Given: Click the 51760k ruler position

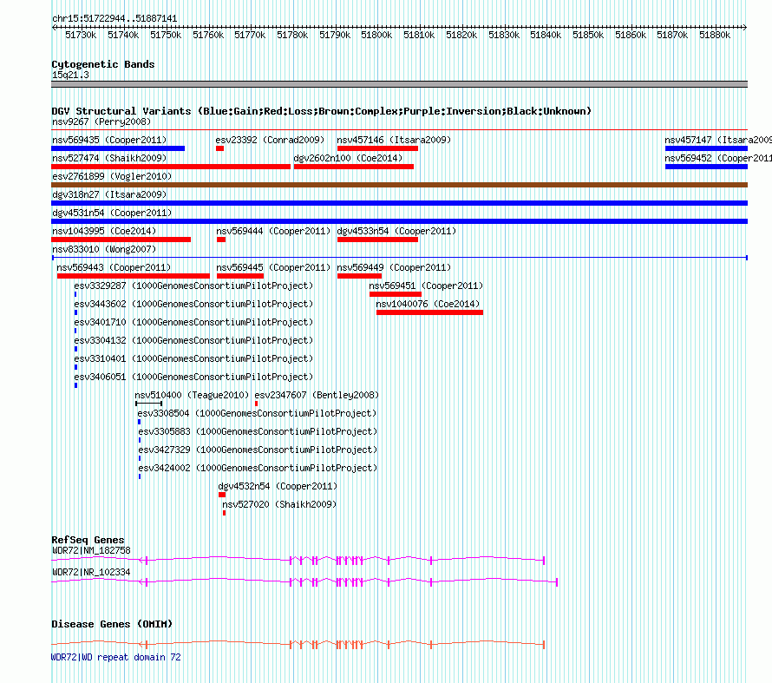Looking at the screenshot, I should click(208, 35).
